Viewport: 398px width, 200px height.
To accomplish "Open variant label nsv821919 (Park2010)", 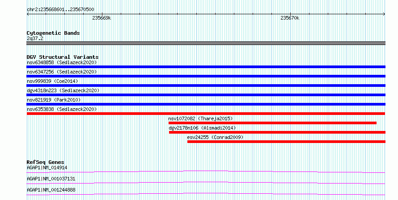I will point(54,100).
